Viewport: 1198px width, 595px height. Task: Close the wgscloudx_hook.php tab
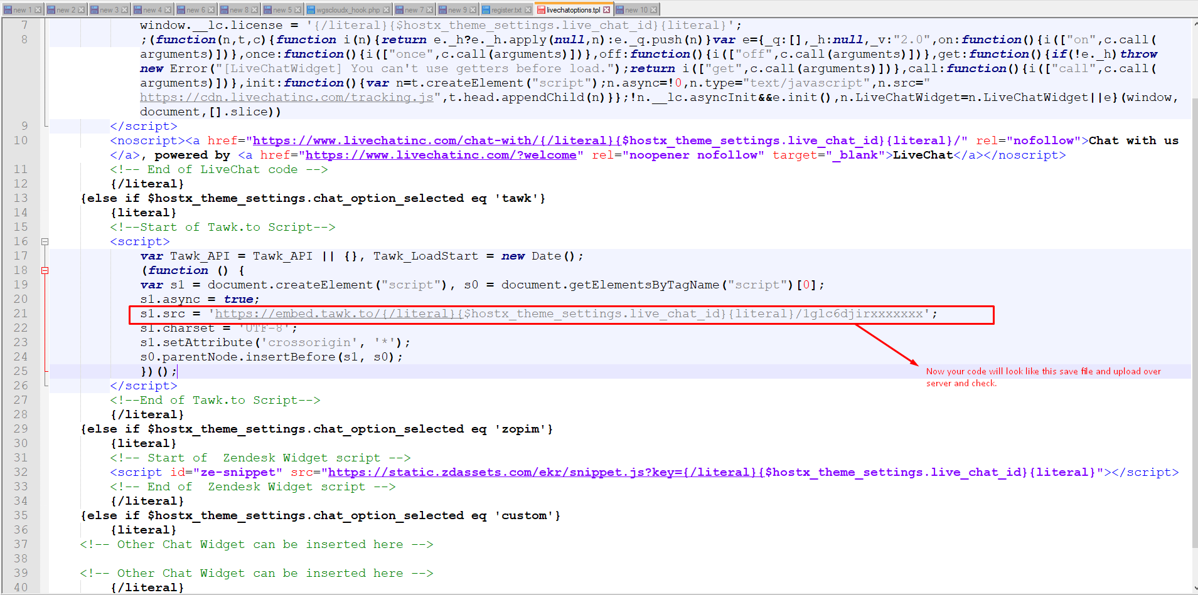pos(386,10)
